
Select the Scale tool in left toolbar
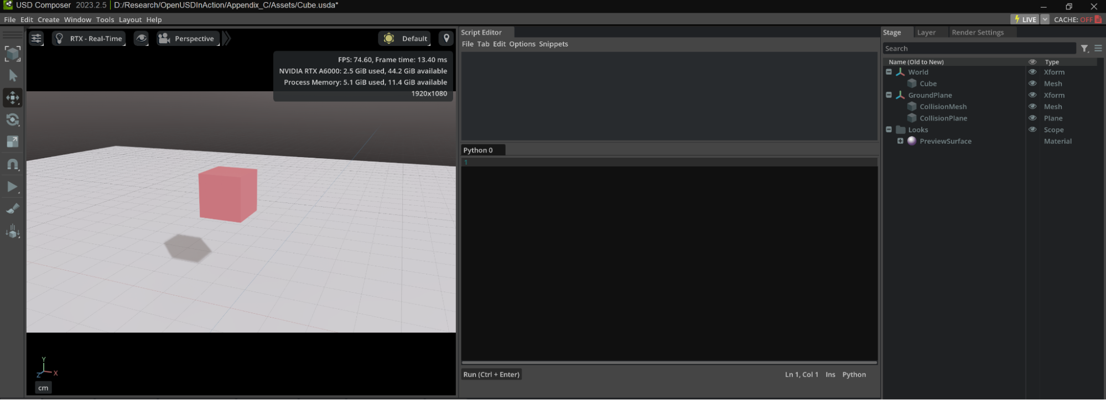coord(13,142)
